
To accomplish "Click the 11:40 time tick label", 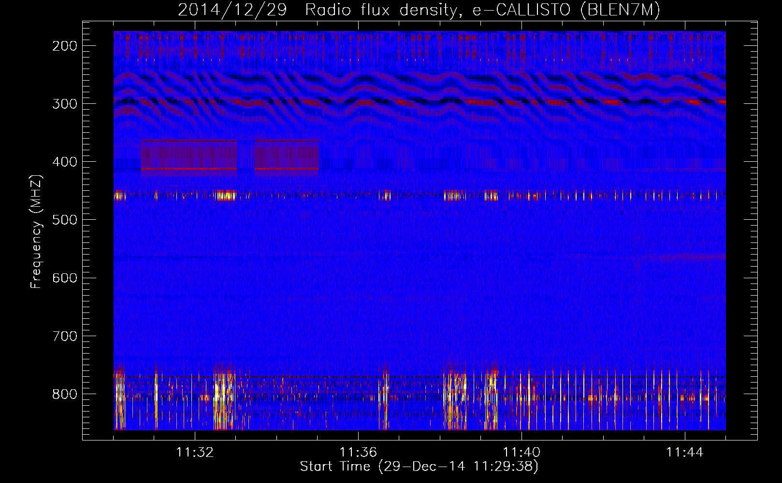I will [x=521, y=453].
